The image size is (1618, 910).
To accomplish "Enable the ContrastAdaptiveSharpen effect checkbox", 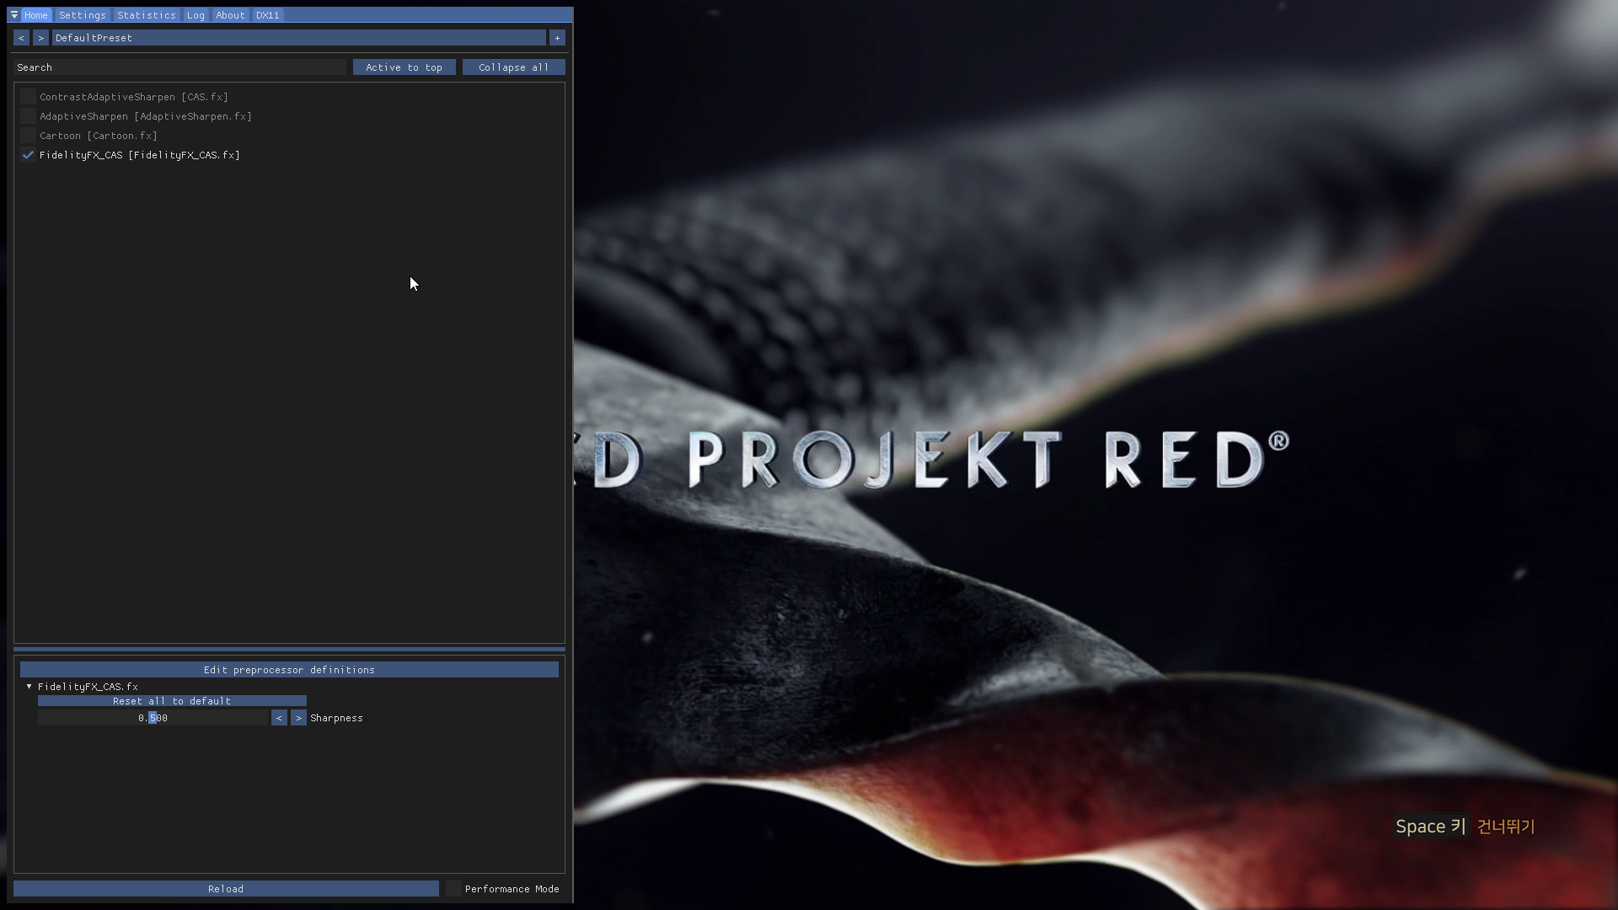I will (28, 97).
